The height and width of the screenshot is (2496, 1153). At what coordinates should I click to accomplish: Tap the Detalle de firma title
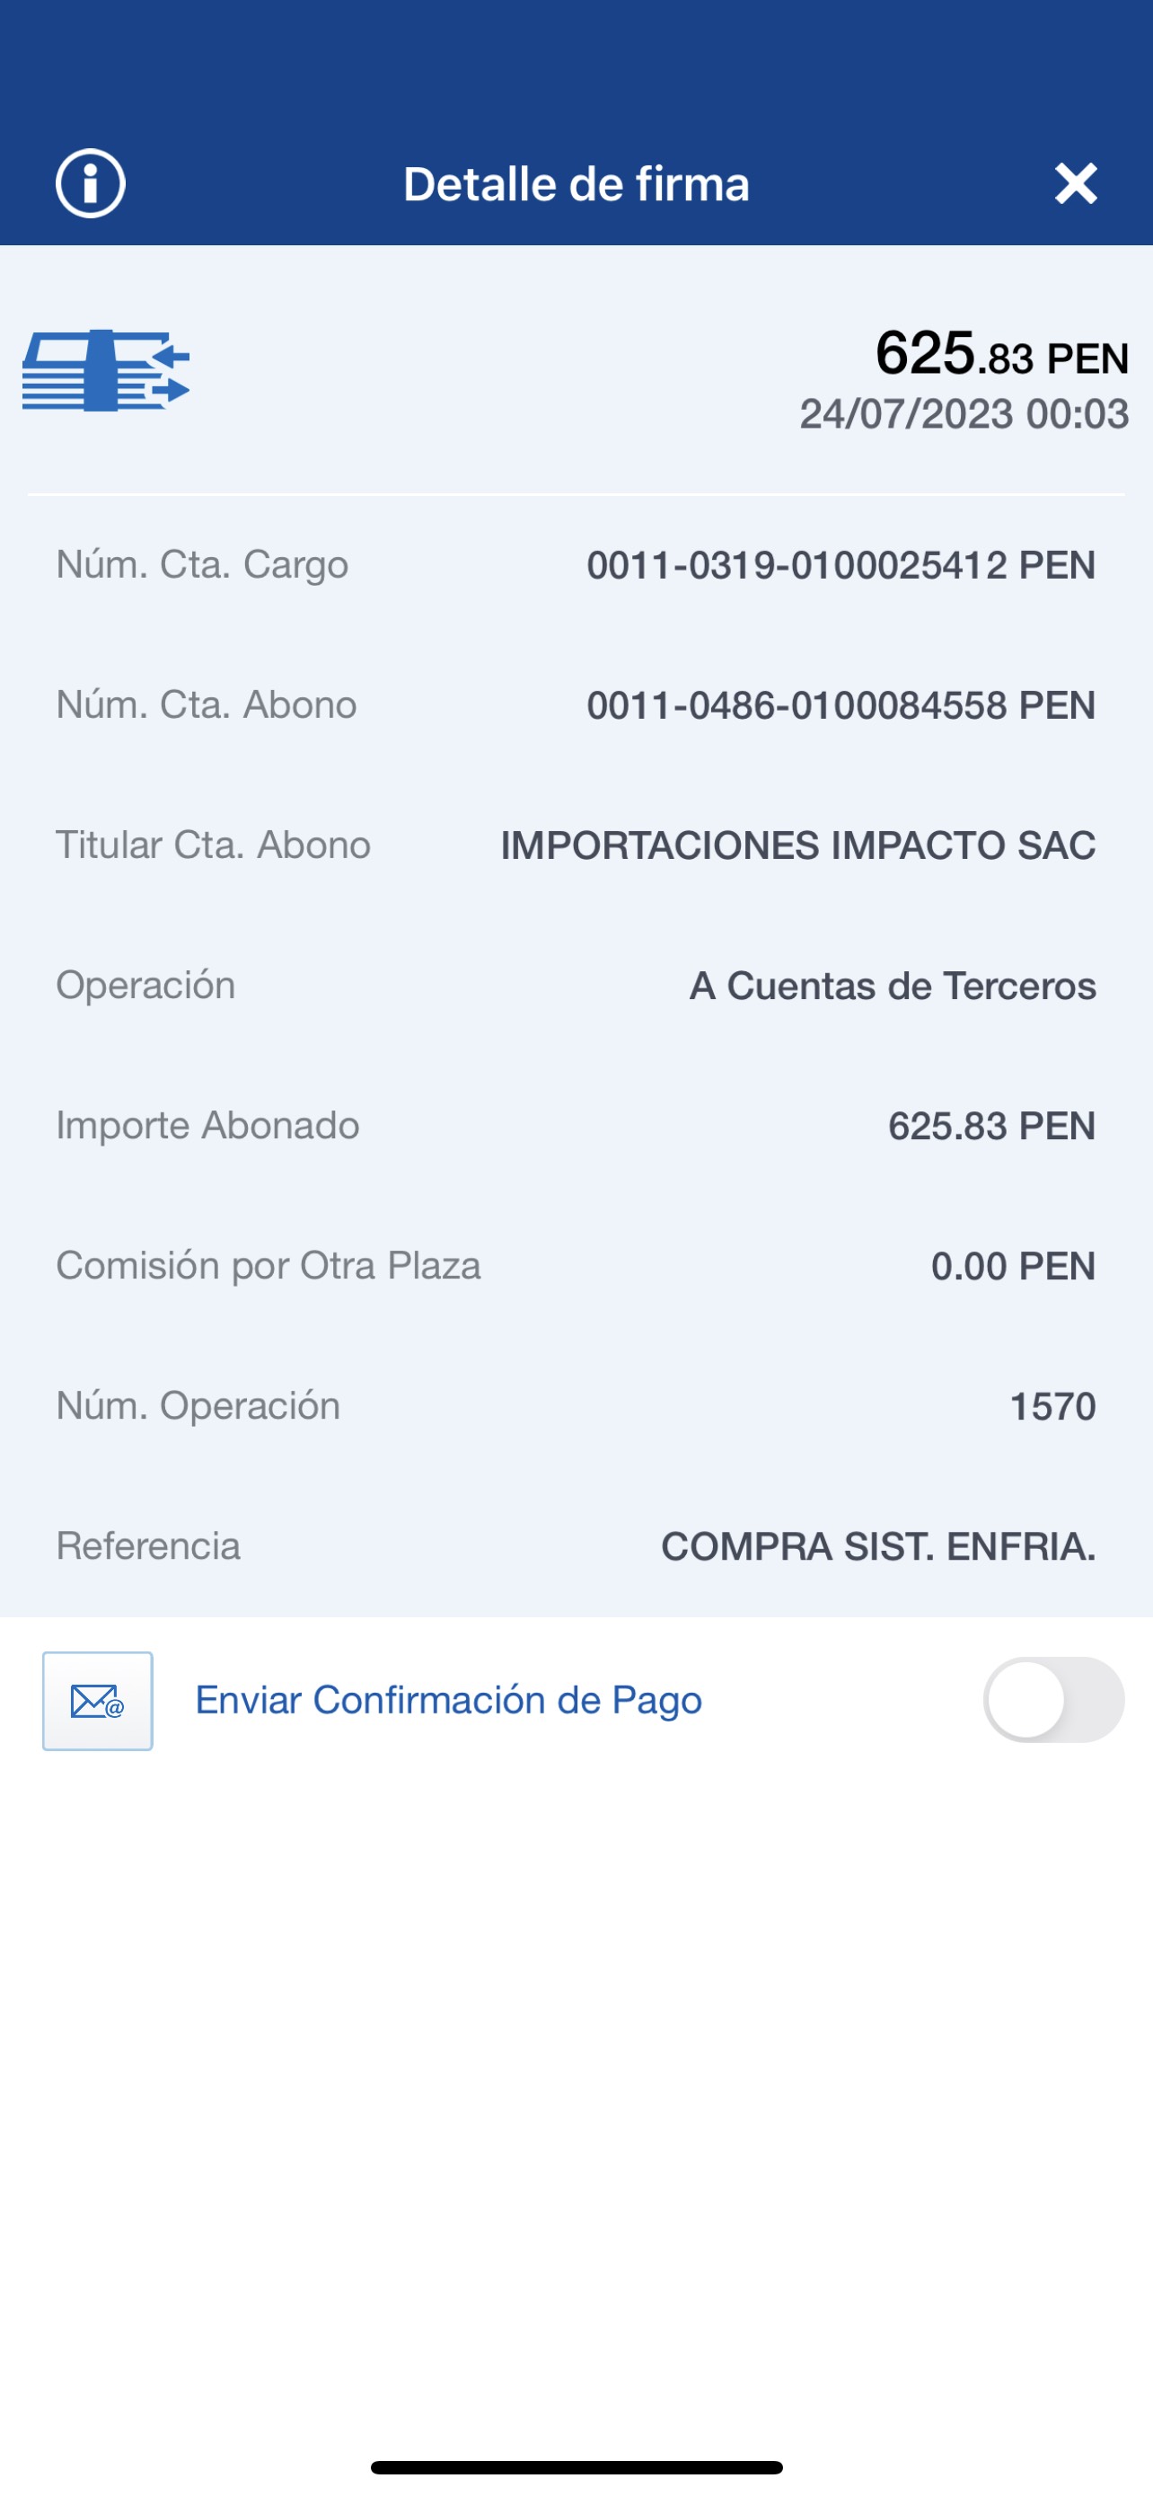tap(576, 184)
